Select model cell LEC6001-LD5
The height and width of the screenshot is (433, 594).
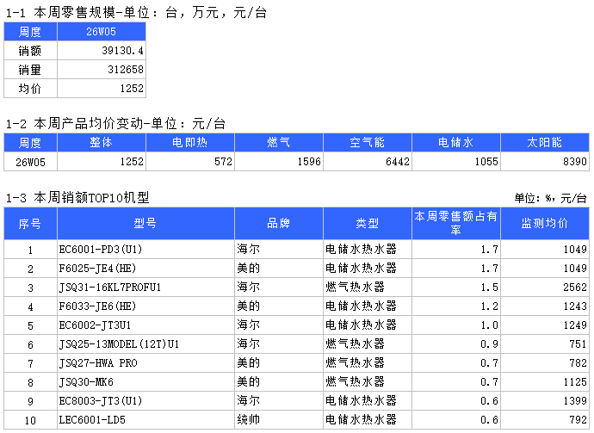(x=145, y=420)
